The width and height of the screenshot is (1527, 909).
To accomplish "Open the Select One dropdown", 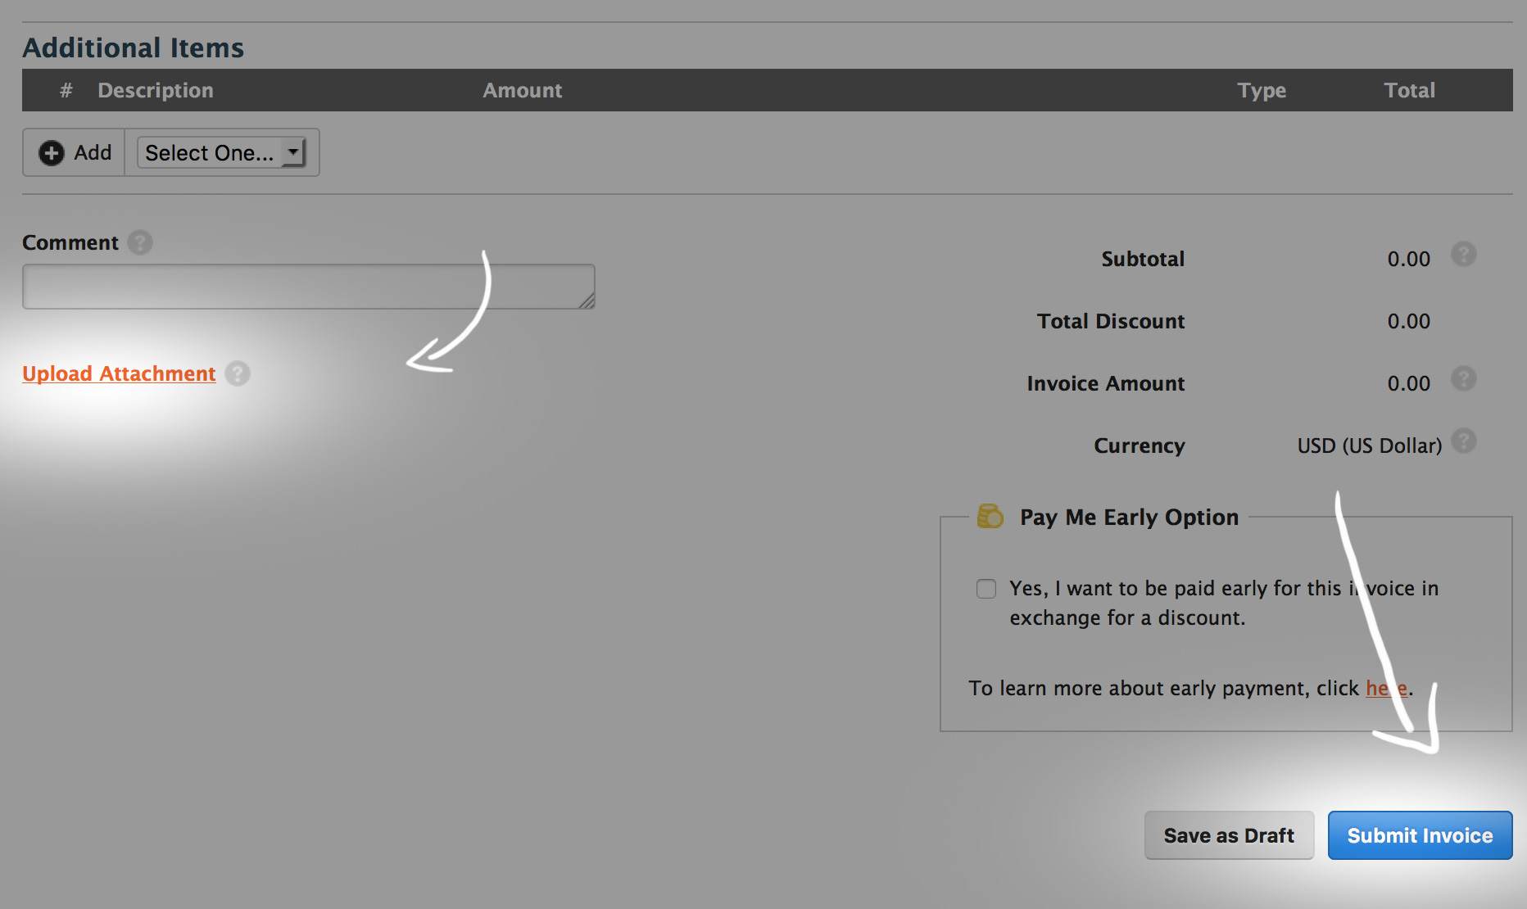I will 221,153.
